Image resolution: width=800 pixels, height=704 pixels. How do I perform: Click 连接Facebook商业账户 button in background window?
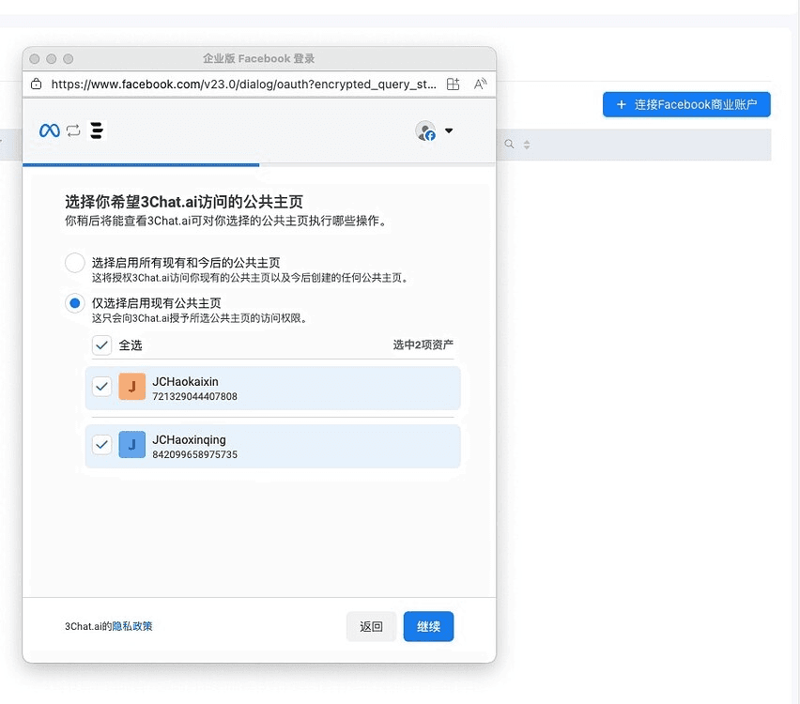(x=686, y=104)
